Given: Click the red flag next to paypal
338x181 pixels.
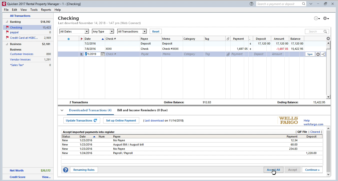Looking at the screenshot, I should (7, 32).
